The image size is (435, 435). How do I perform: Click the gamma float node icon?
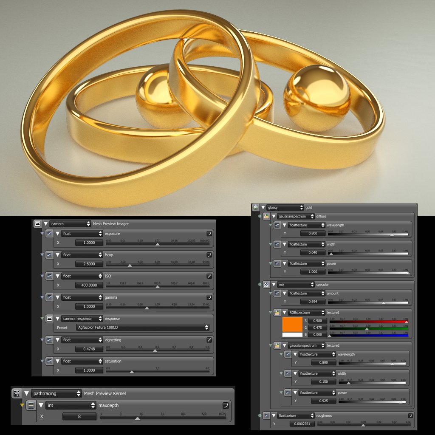[x=49, y=297]
